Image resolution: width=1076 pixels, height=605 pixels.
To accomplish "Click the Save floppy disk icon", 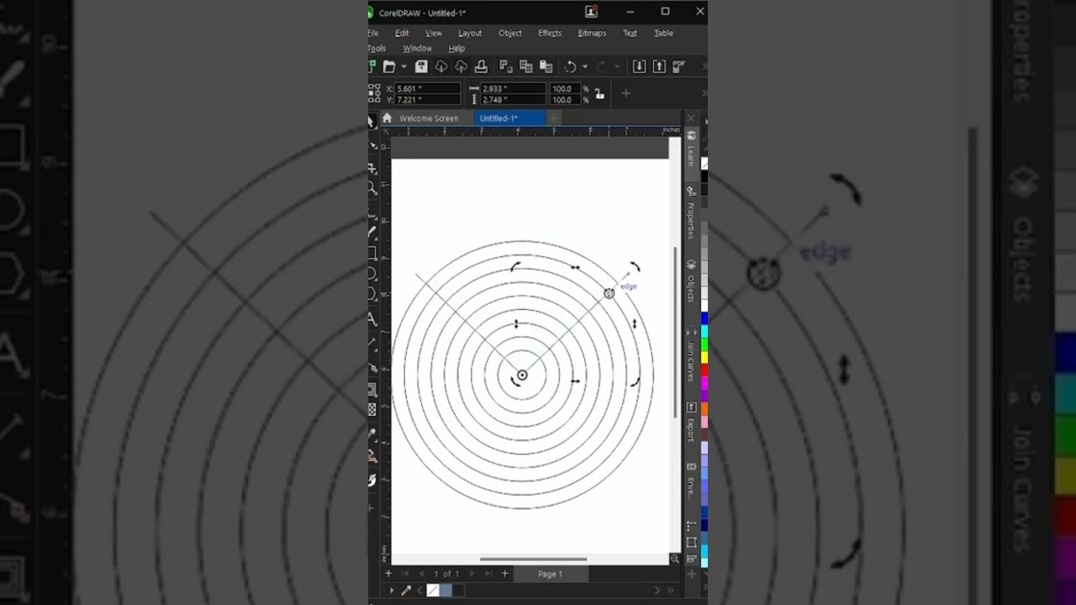I will [421, 66].
